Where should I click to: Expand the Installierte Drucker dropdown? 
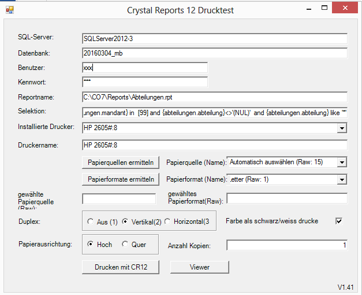tap(342, 128)
